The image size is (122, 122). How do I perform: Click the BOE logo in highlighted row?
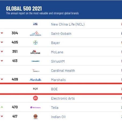tap(35, 89)
